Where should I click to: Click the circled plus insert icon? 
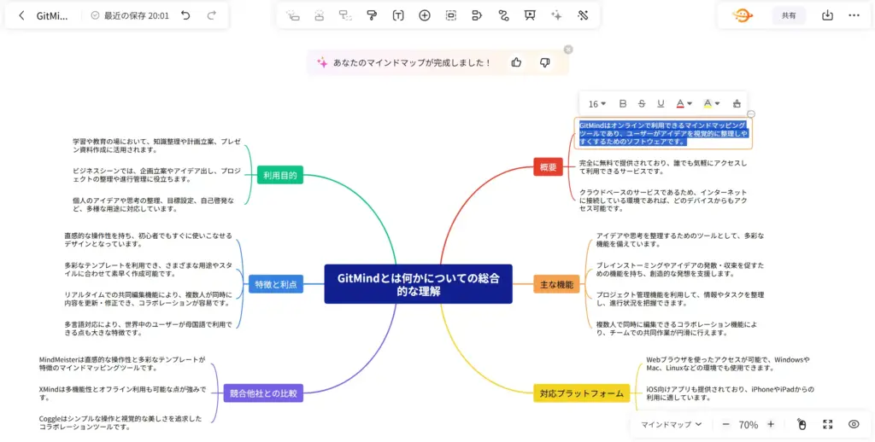425,15
